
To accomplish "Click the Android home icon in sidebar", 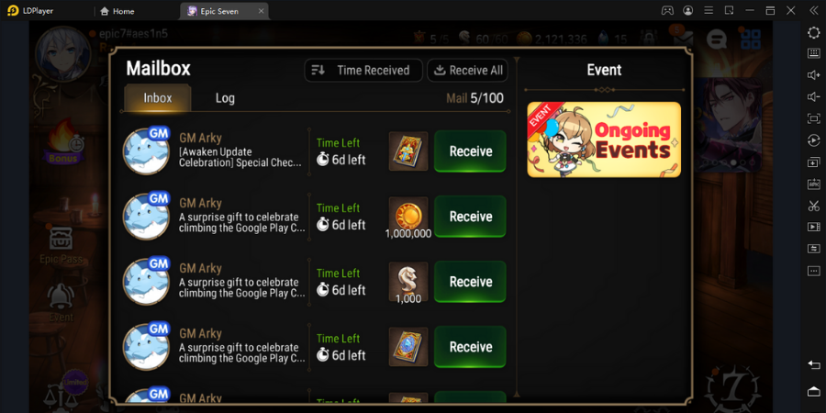I will [813, 391].
